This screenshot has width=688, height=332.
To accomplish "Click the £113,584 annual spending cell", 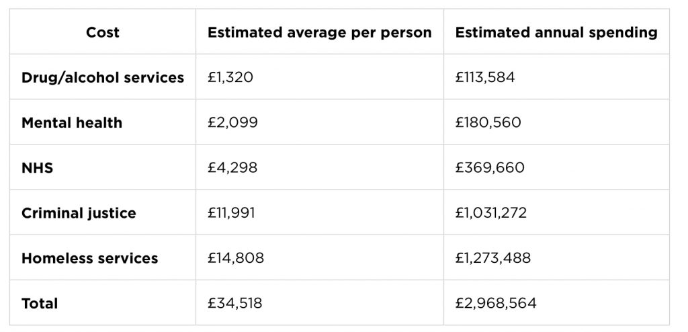I will (x=485, y=77).
